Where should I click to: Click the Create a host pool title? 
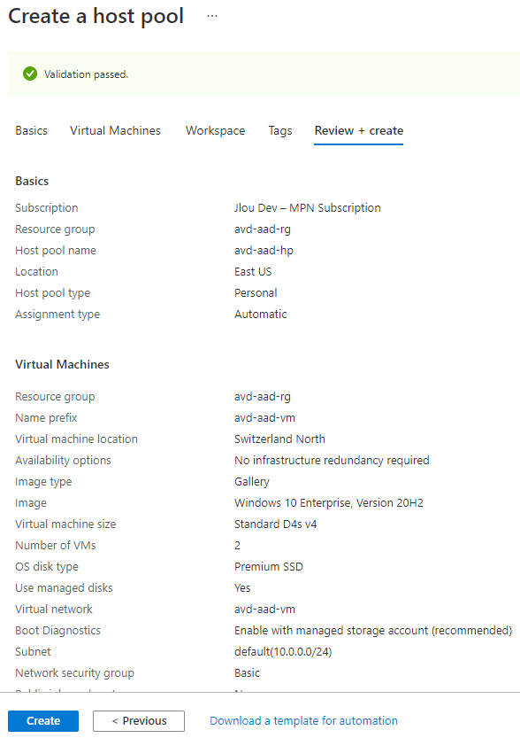pyautogui.click(x=96, y=16)
